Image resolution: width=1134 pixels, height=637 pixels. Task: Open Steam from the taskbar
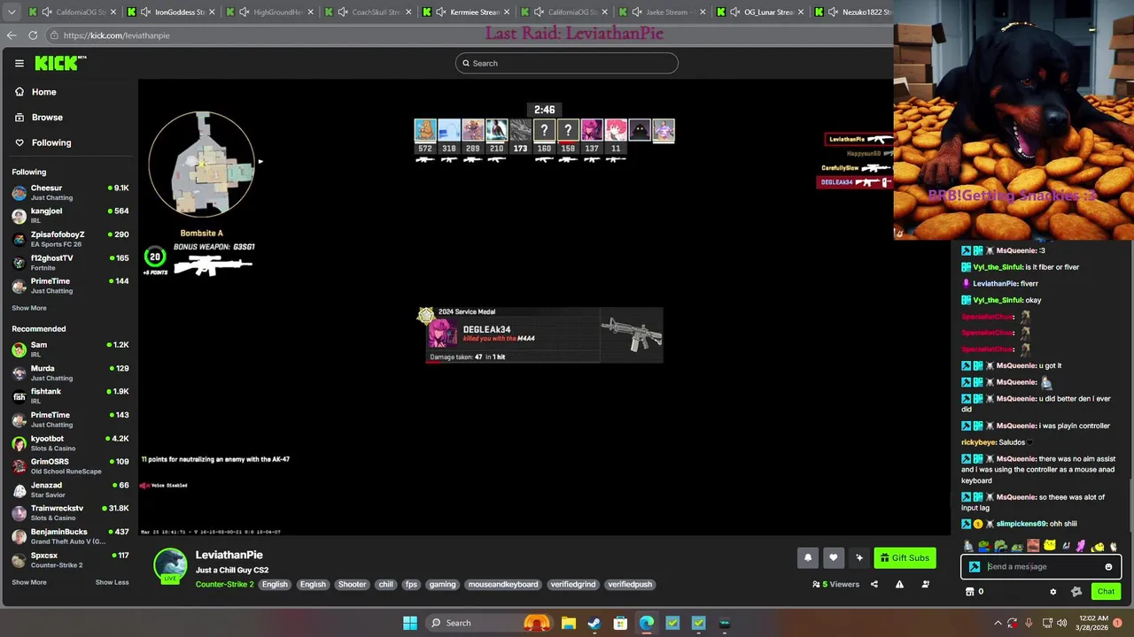(x=594, y=623)
